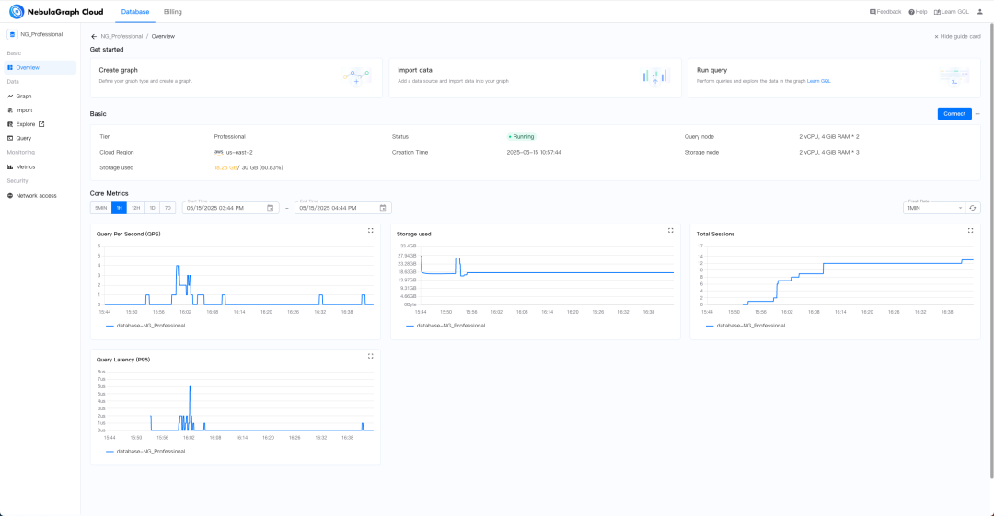Screen dimensions: 994x516
Task: Open Explore external link icon
Action: point(41,124)
